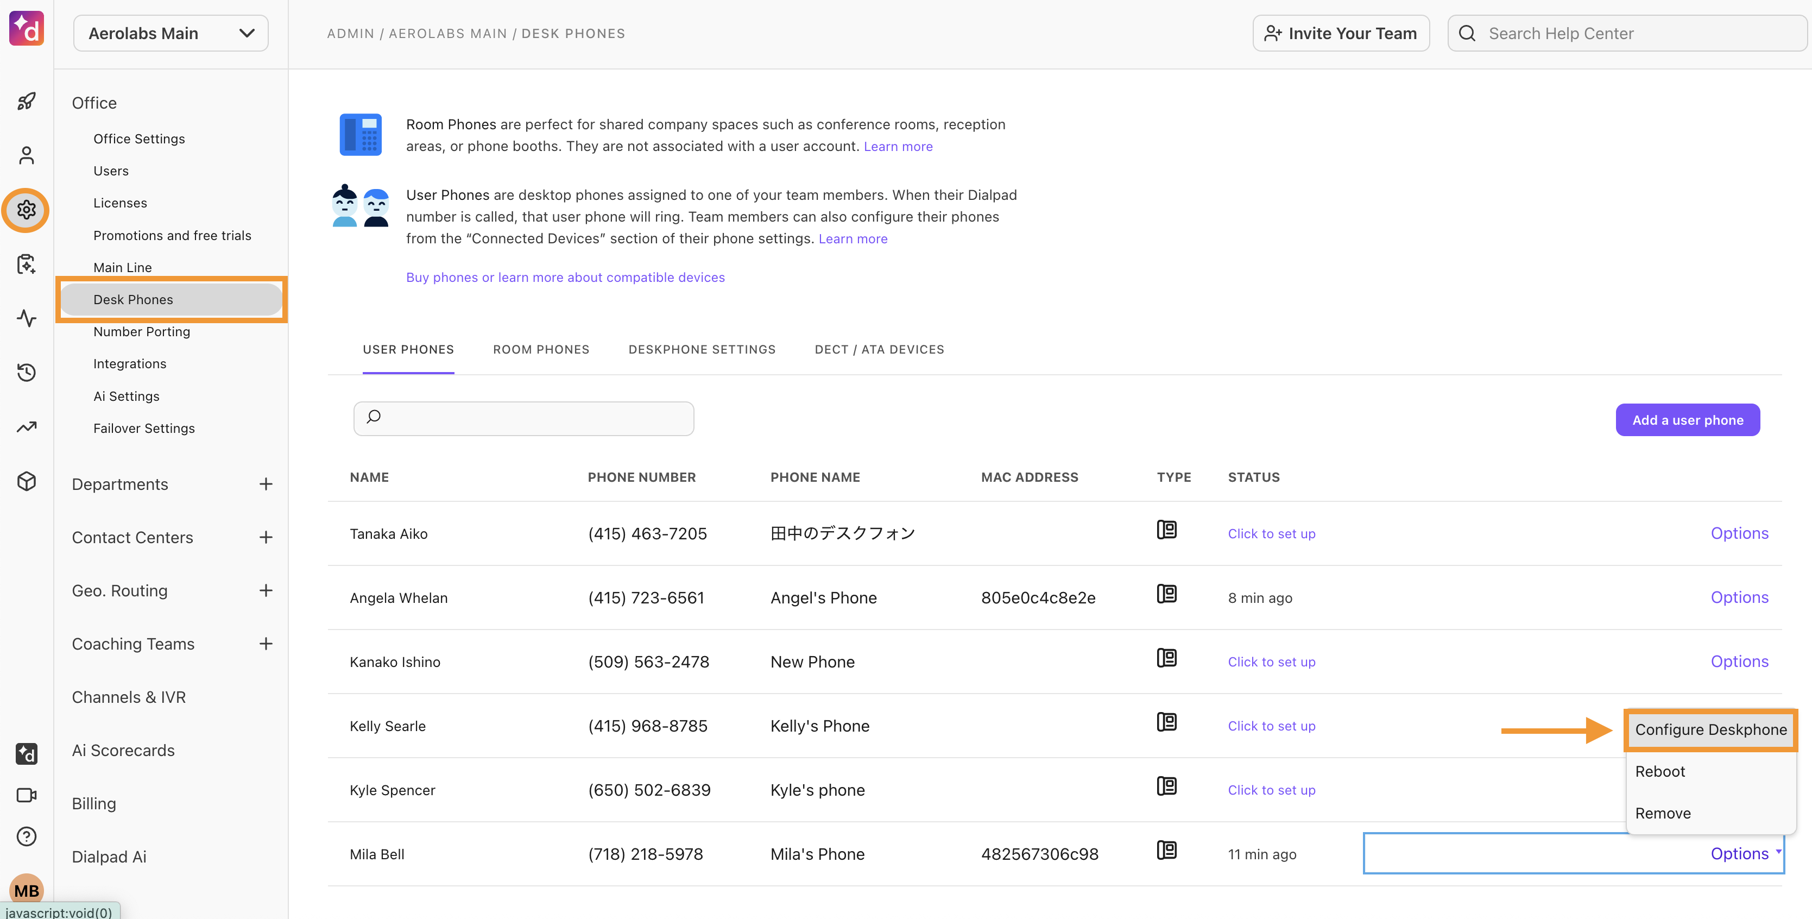Click the desk phone type icon for Mila Bell
The height and width of the screenshot is (919, 1812).
(1166, 849)
